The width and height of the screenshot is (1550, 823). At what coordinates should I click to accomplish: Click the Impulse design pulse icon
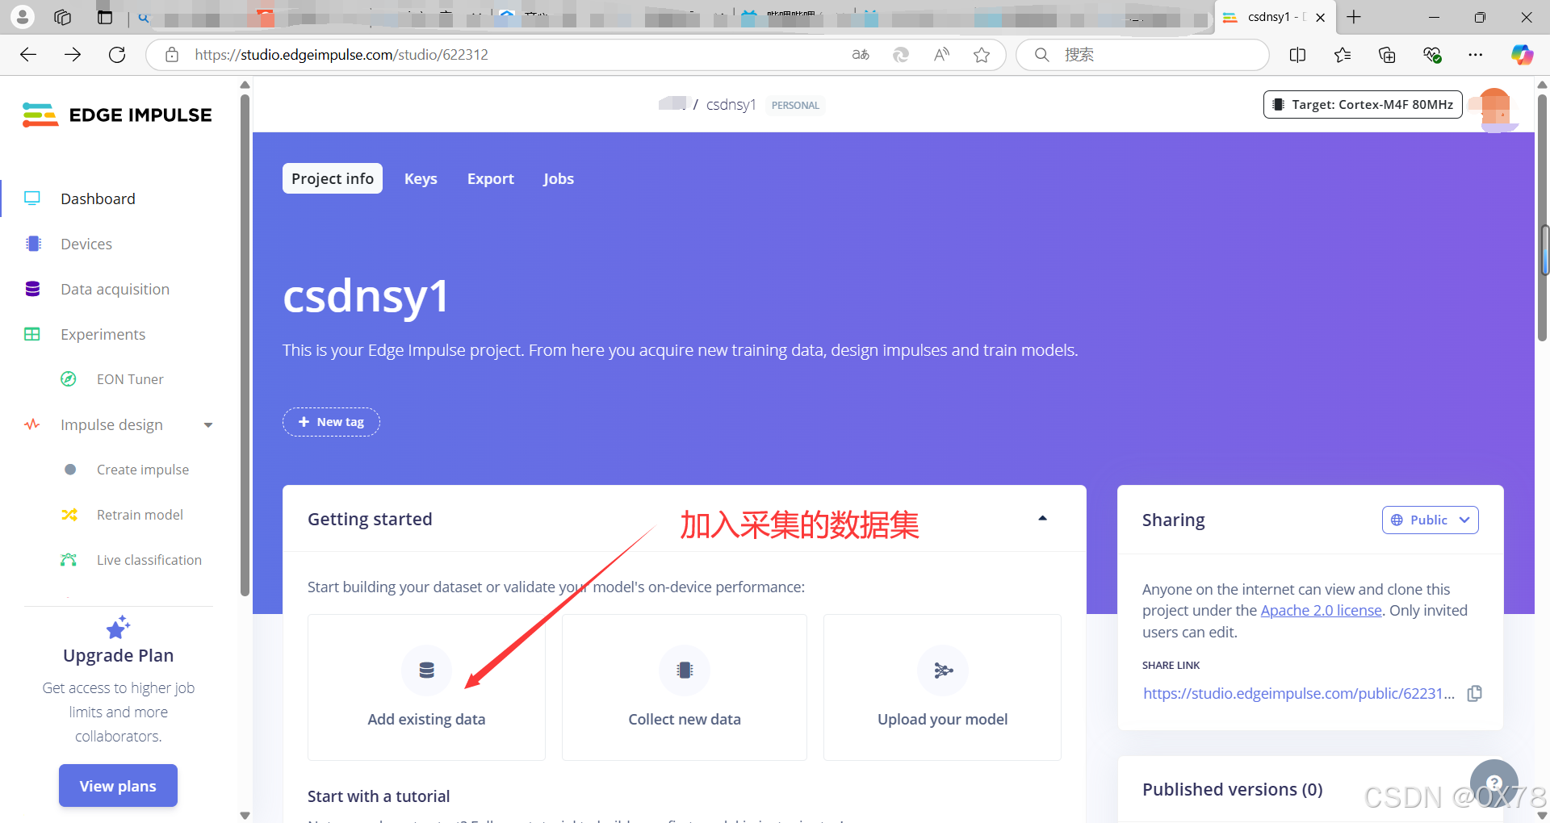tap(32, 424)
